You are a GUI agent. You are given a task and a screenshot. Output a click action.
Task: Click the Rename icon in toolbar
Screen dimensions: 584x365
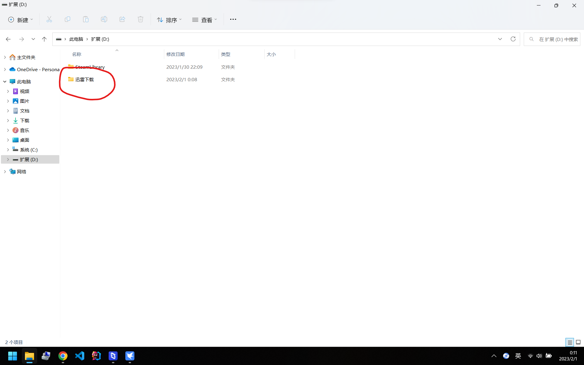click(x=104, y=19)
